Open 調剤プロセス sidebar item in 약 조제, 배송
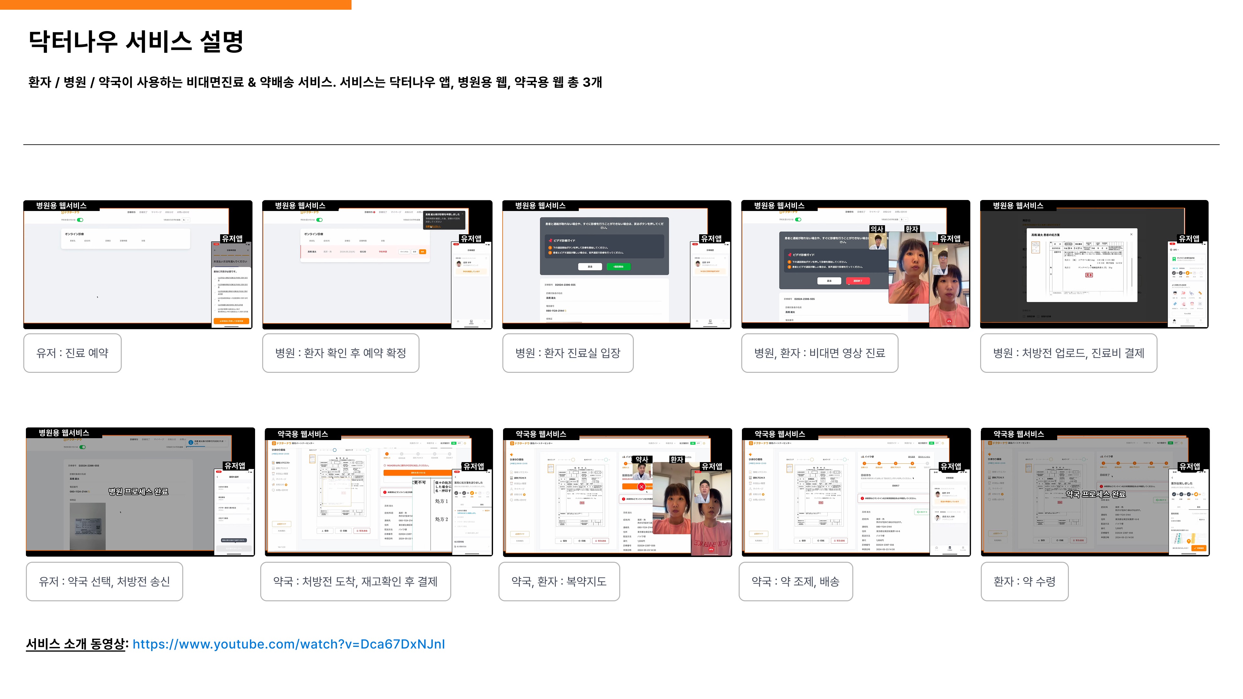1243x699 pixels. coord(757,478)
